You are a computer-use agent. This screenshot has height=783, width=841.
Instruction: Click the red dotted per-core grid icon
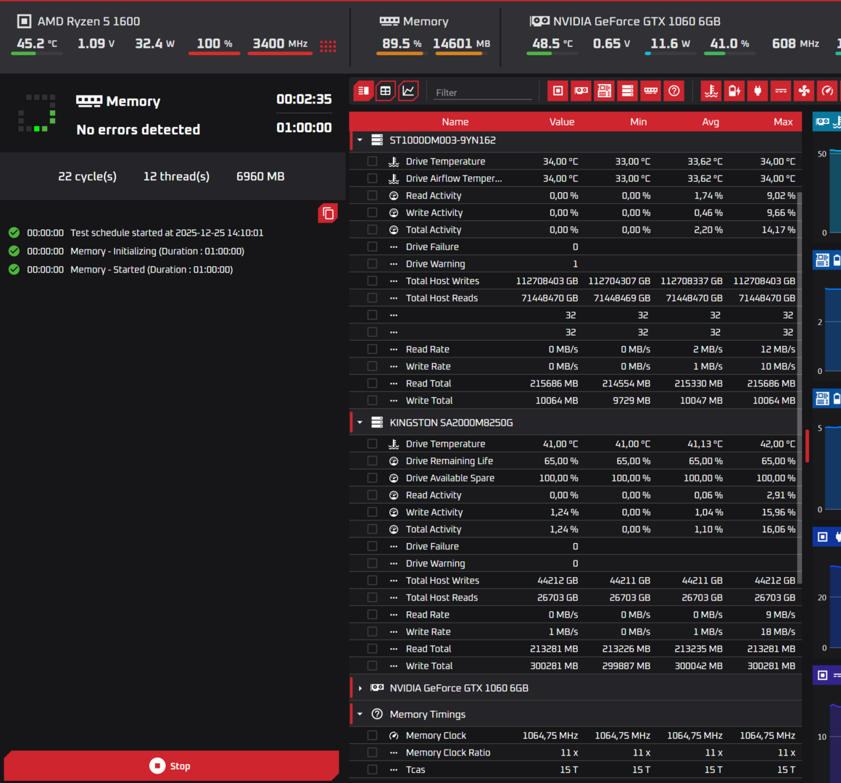pos(328,46)
